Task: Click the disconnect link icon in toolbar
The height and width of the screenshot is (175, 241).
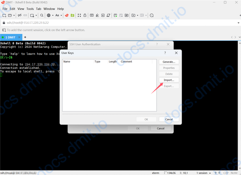Action: (19, 15)
